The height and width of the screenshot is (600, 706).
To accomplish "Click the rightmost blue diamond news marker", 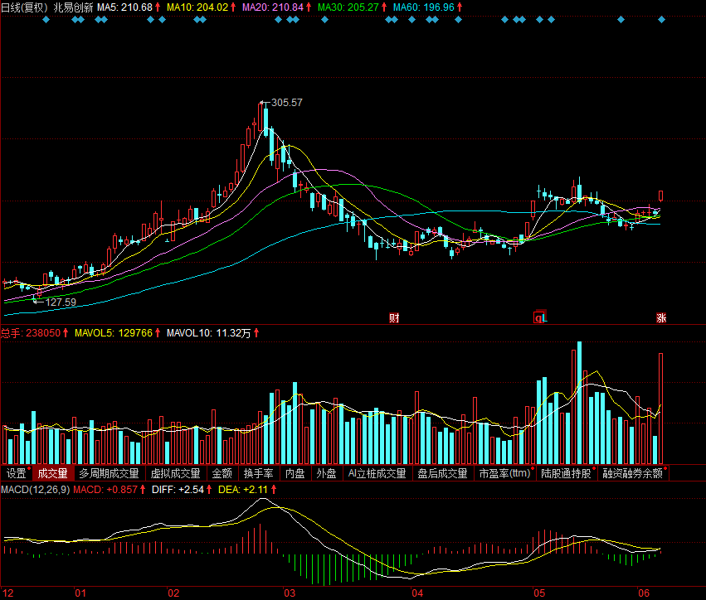I will (661, 19).
